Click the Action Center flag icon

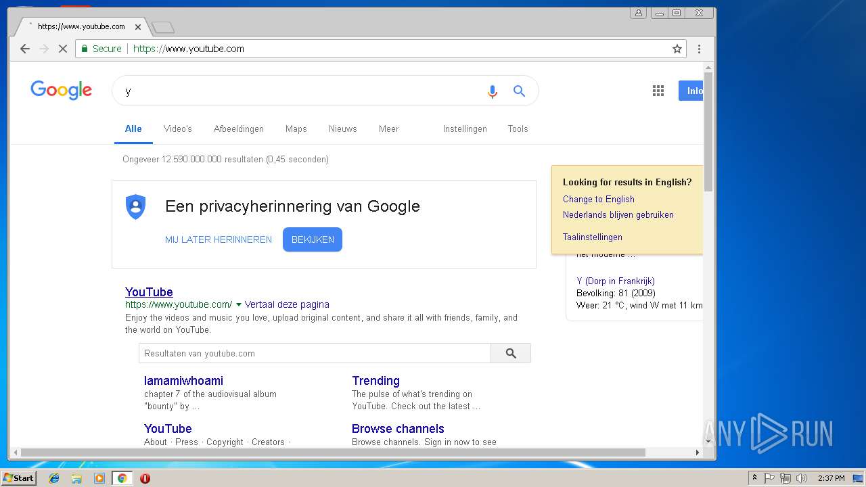coord(769,478)
